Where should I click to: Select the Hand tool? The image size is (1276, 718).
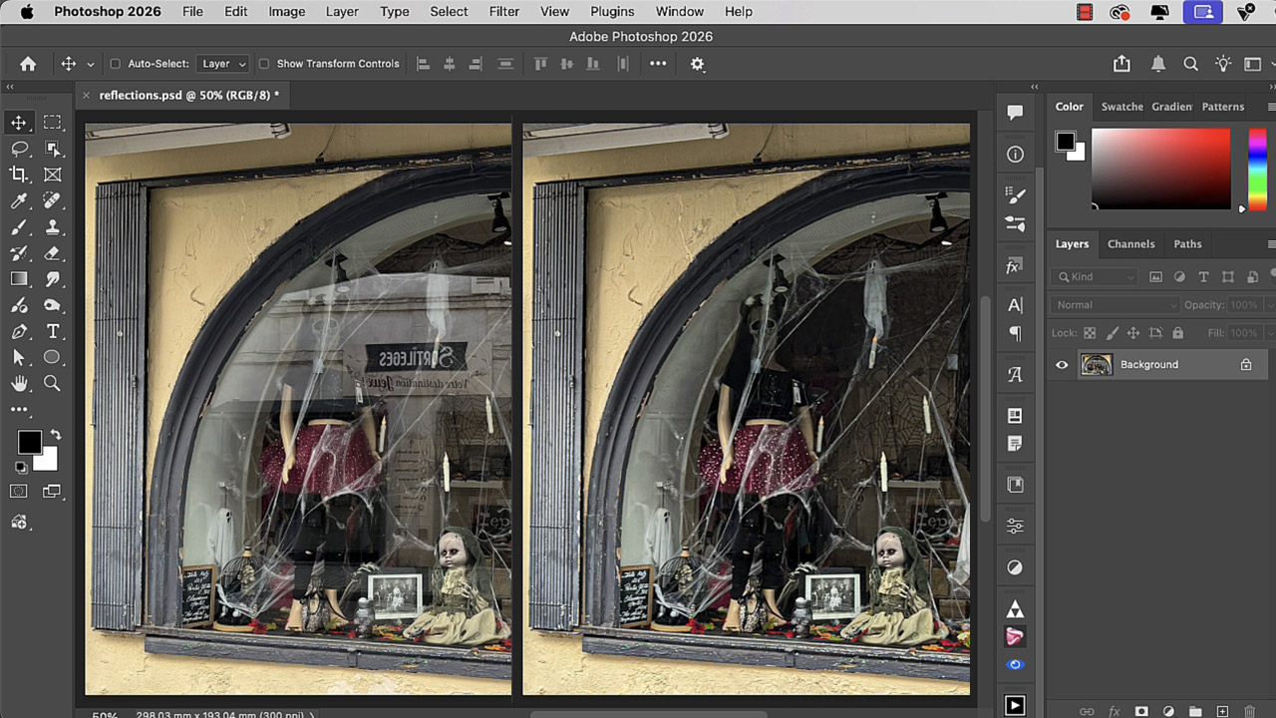[19, 383]
